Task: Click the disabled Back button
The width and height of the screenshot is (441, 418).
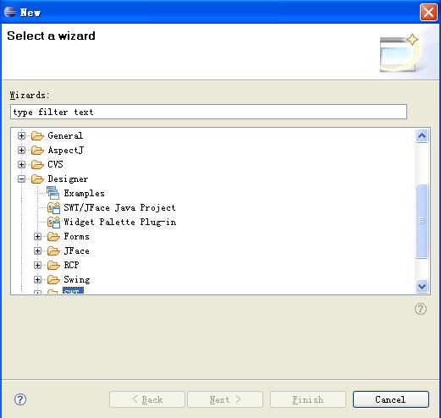Action: coord(147,399)
